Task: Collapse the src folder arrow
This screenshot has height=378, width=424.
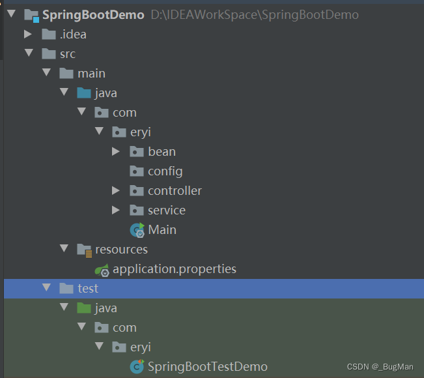Action: tap(29, 53)
